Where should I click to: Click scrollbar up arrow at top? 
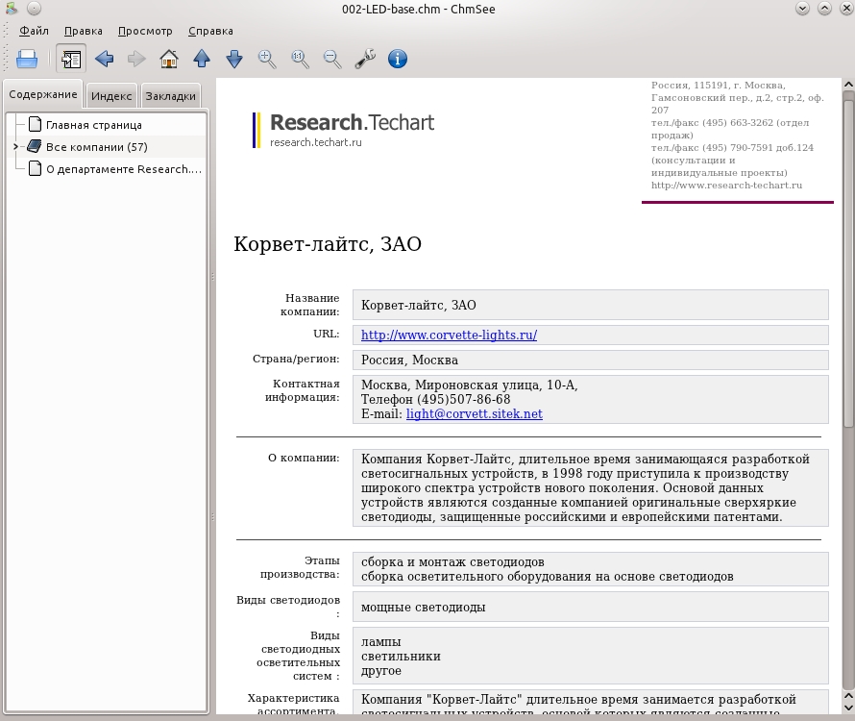[x=848, y=85]
